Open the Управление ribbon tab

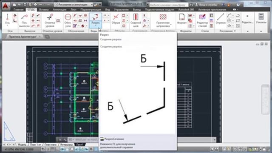pyautogui.click(x=121, y=9)
